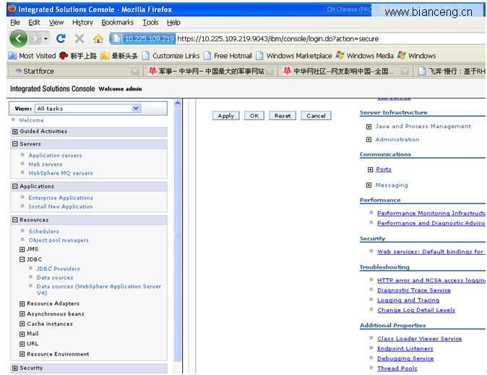Viewport: 487px width, 375px height.
Task: Click the navigation pane scrollbar track
Action: [x=178, y=235]
